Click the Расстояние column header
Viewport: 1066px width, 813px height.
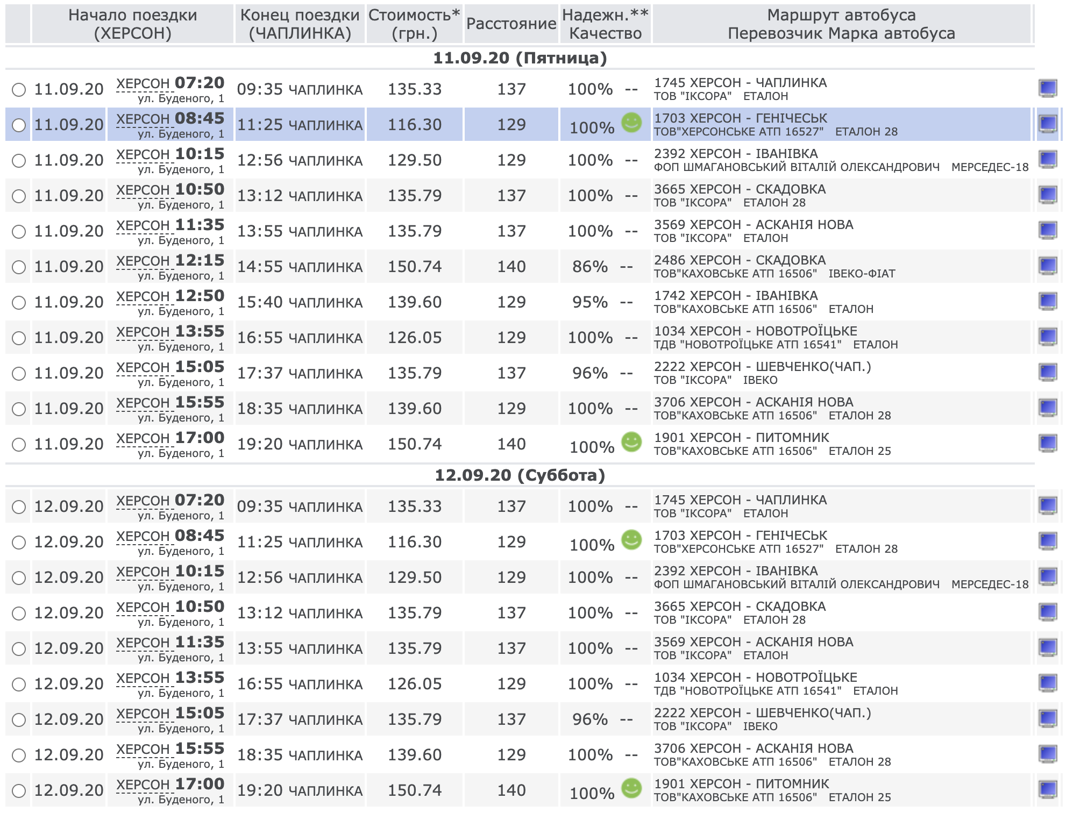click(x=511, y=24)
